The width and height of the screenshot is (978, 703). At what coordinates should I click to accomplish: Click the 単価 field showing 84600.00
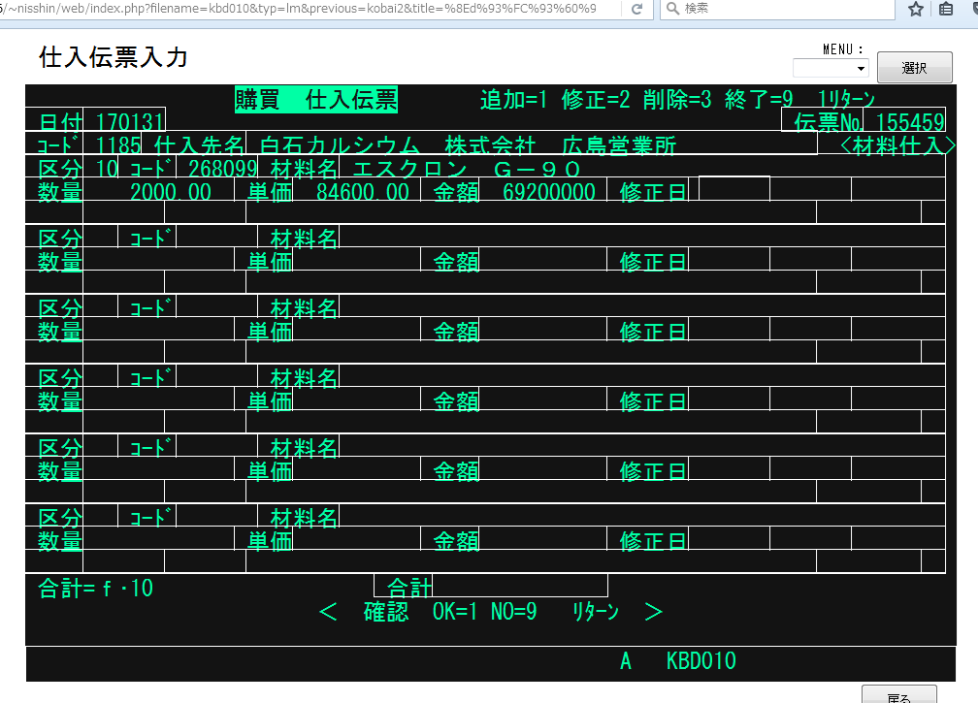[x=363, y=192]
